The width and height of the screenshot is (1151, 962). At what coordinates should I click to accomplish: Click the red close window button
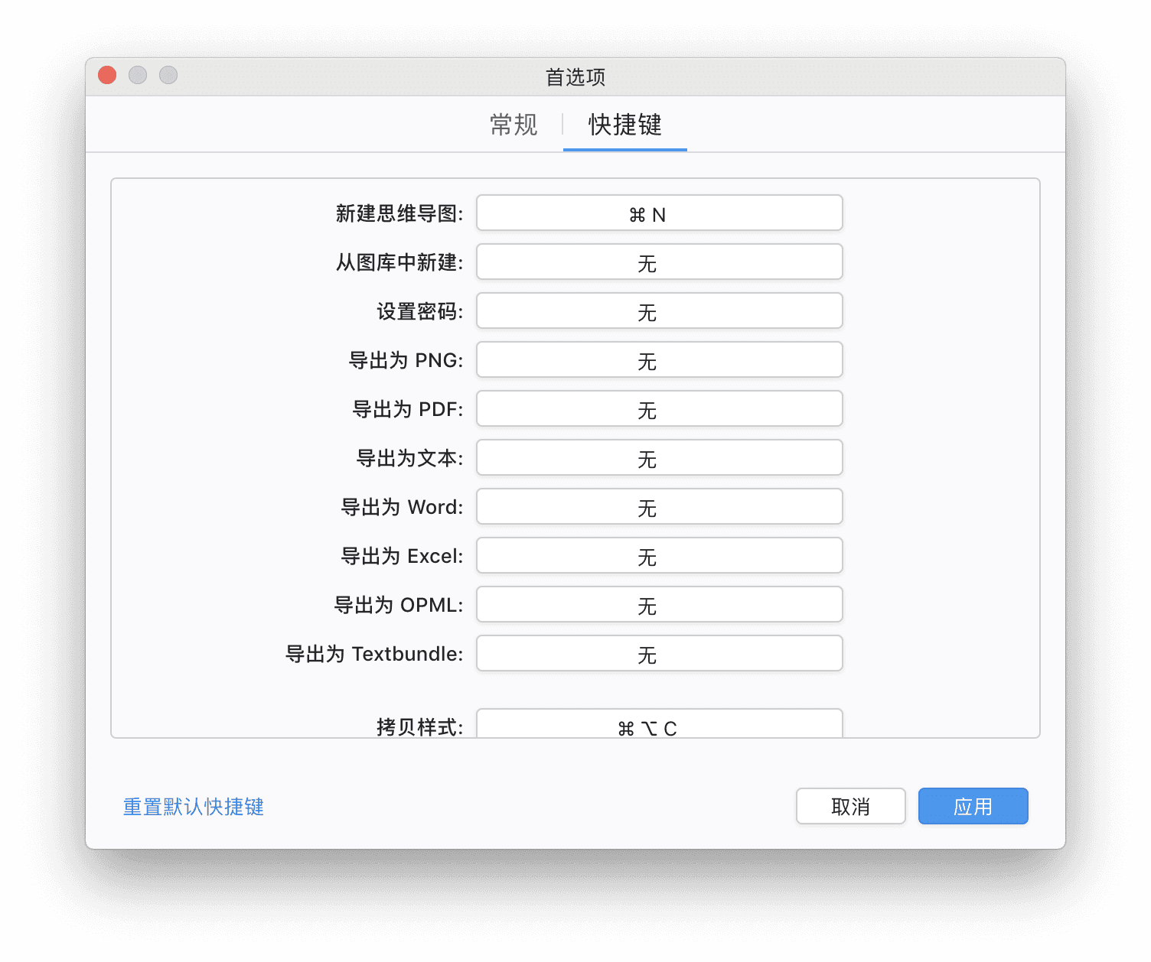click(106, 75)
